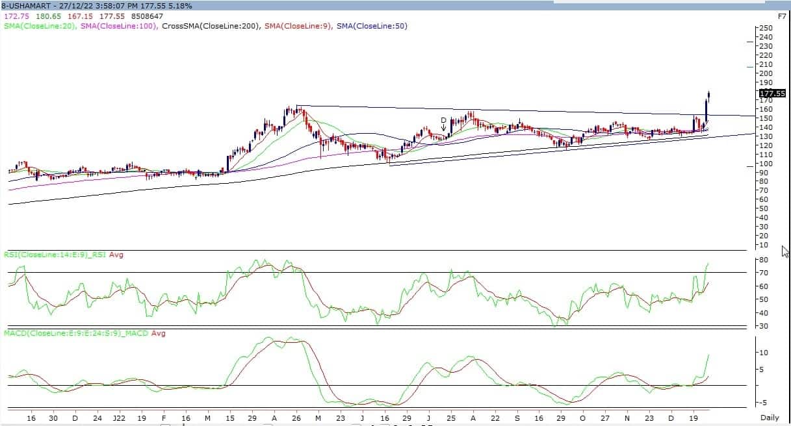Open the MACD indicator panel label
The width and height of the screenshot is (791, 426).
[84, 333]
